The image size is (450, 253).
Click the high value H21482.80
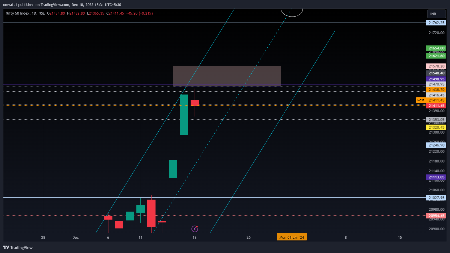pos(76,13)
